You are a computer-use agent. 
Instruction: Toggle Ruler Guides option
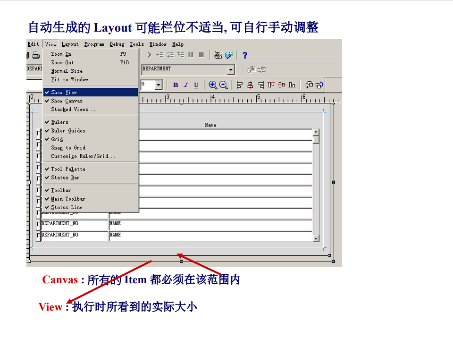(x=91, y=131)
